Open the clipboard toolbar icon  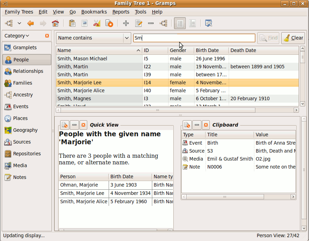(x=72, y=23)
